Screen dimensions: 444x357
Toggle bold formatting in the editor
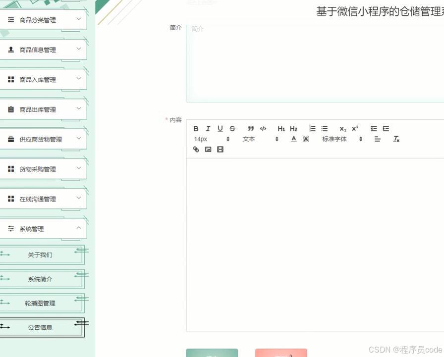(x=196, y=129)
